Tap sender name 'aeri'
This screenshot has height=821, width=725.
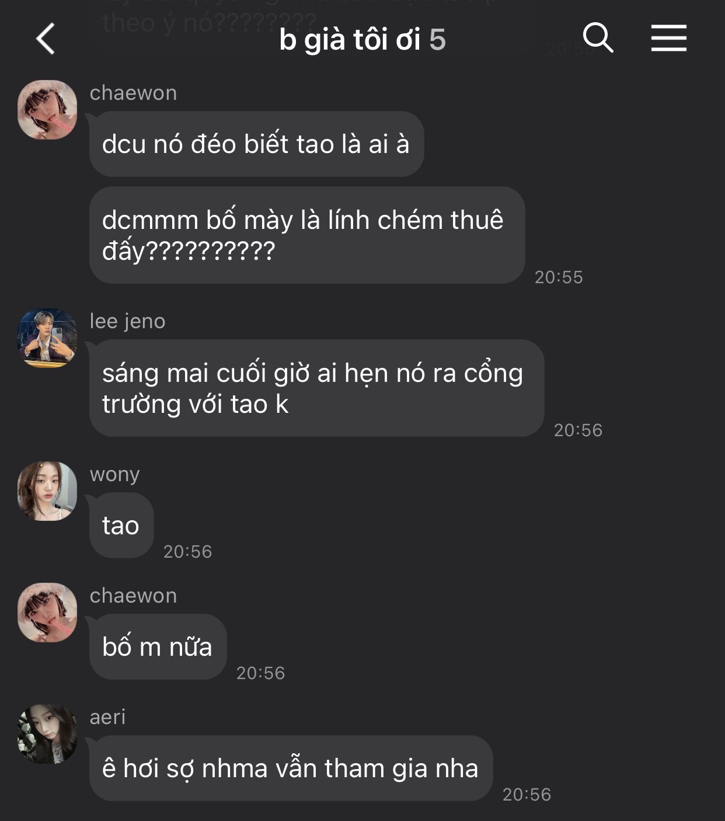coord(107,716)
